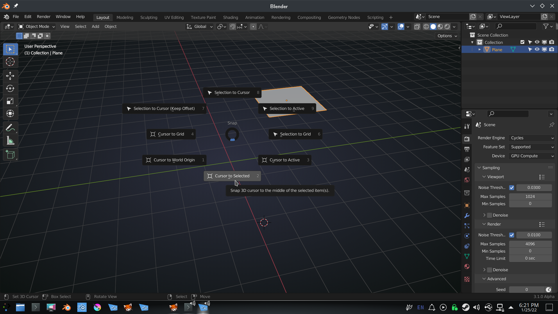Viewport: 558px width, 314px height.
Task: Click Cursor to World Origin option
Action: coord(174,160)
